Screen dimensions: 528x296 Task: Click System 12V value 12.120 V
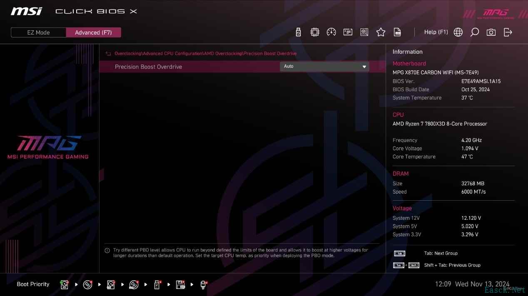(x=471, y=218)
